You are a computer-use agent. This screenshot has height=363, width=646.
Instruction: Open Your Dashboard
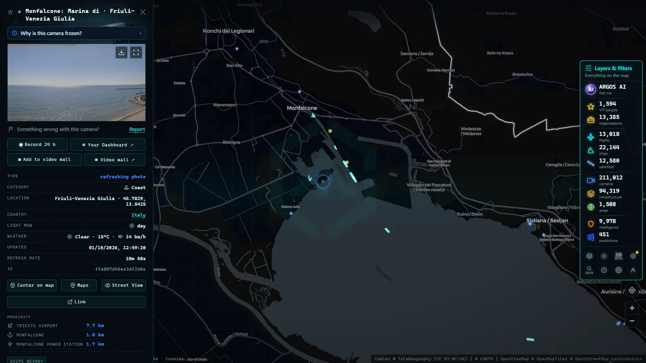tap(108, 144)
